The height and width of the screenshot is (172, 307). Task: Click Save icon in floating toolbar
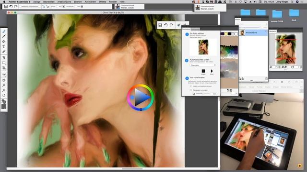(x=160, y=25)
